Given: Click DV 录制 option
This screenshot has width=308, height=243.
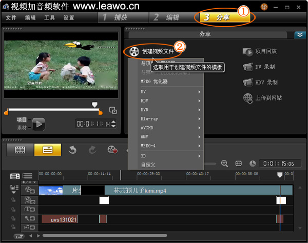Looking at the screenshot, I should point(259,67).
